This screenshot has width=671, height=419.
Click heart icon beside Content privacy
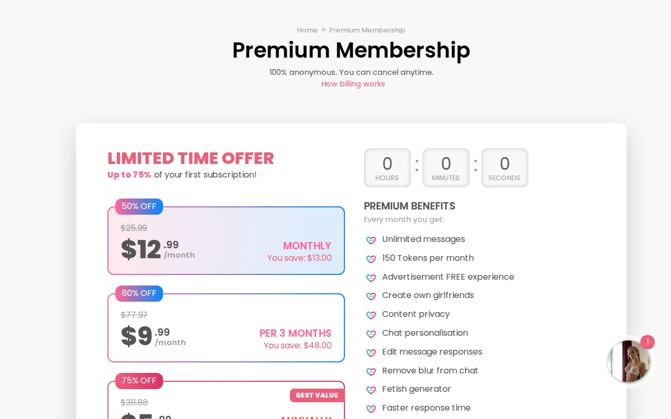(371, 315)
